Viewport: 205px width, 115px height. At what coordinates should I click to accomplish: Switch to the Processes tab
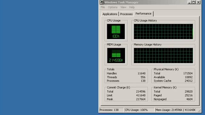(126, 14)
